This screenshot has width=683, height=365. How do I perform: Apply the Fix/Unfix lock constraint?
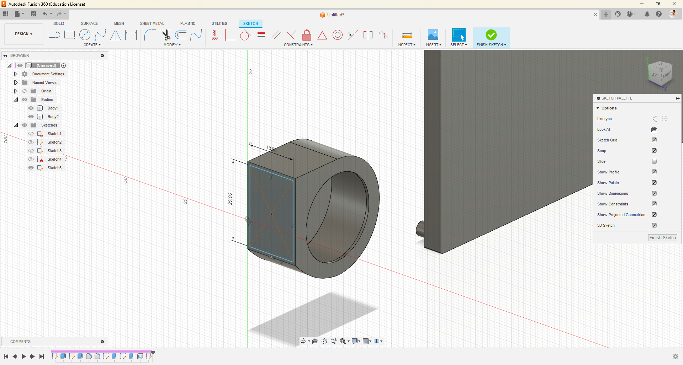[307, 35]
